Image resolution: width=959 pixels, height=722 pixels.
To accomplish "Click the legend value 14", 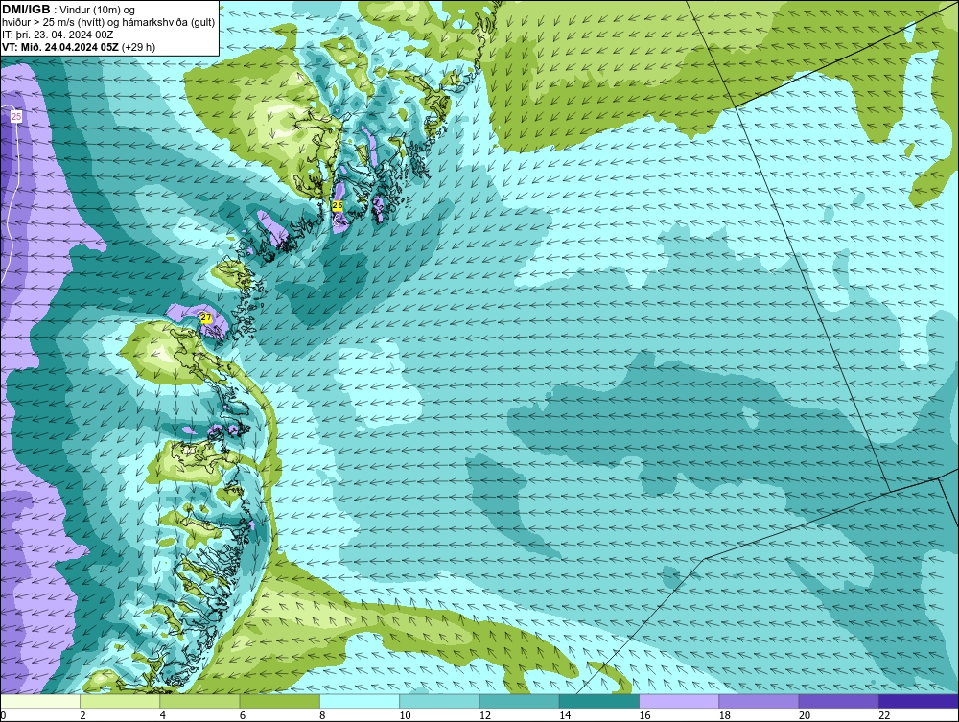I will pos(565,715).
